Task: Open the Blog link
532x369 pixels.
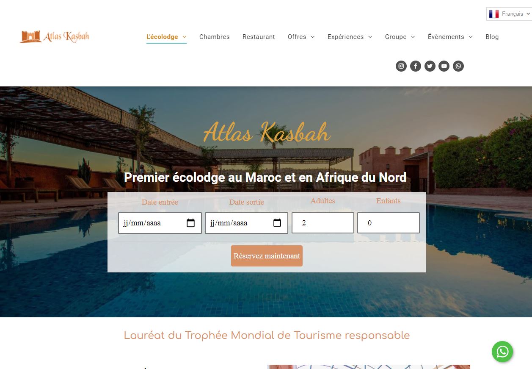Action: [x=492, y=37]
